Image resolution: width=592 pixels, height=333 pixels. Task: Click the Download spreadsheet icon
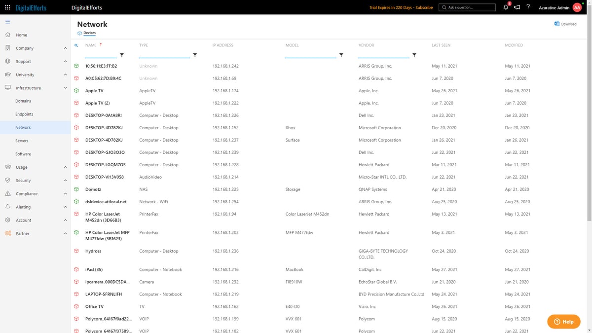557,24
